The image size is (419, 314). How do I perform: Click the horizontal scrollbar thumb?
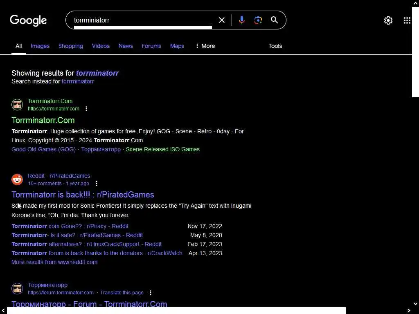coord(176,311)
